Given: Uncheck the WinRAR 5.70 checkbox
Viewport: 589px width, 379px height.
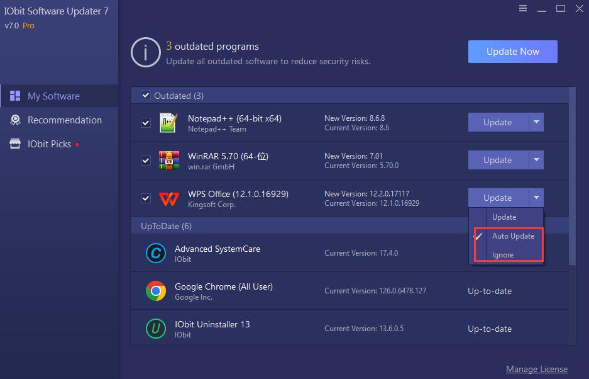Looking at the screenshot, I should [x=146, y=161].
